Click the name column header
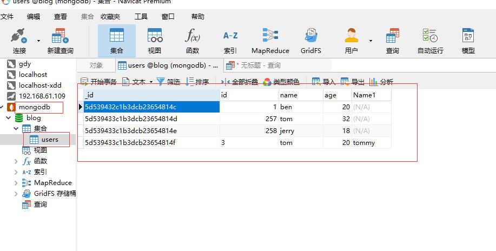Image resolution: width=496 pixels, height=251 pixels. (x=301, y=95)
